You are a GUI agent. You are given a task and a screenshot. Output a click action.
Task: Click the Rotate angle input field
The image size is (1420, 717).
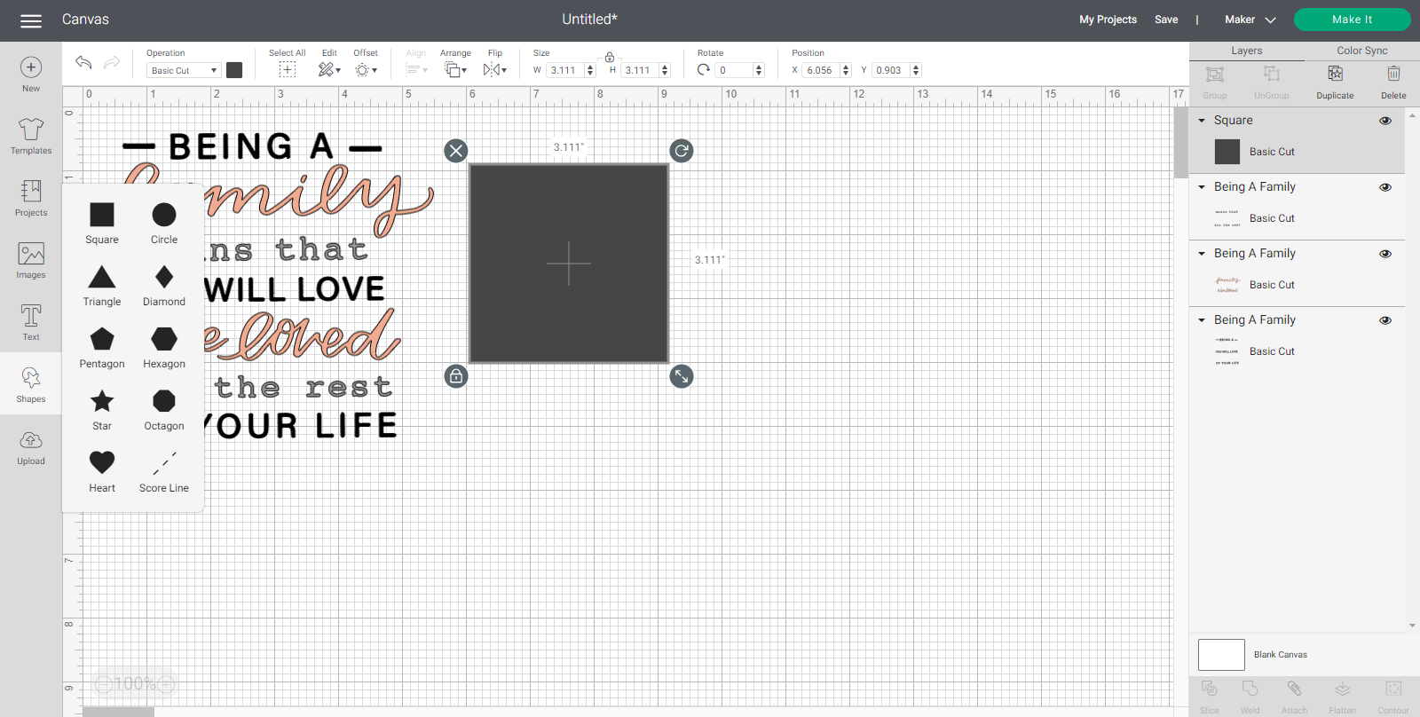tap(734, 70)
